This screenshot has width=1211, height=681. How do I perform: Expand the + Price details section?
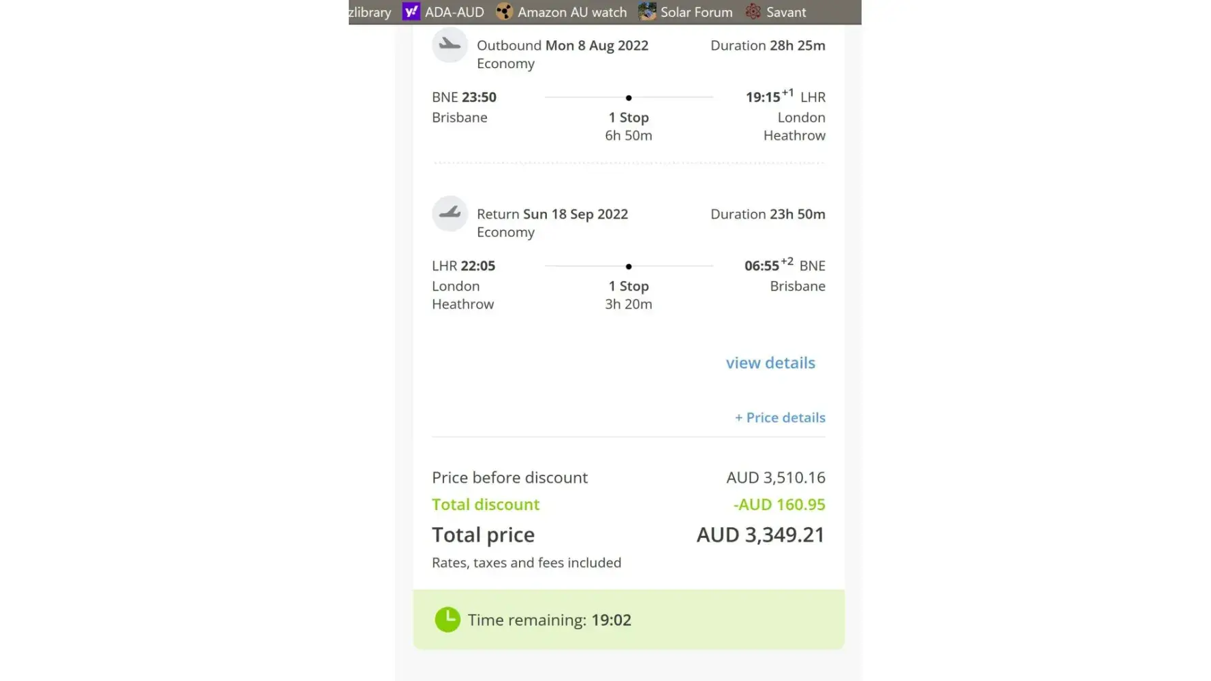[x=780, y=417]
